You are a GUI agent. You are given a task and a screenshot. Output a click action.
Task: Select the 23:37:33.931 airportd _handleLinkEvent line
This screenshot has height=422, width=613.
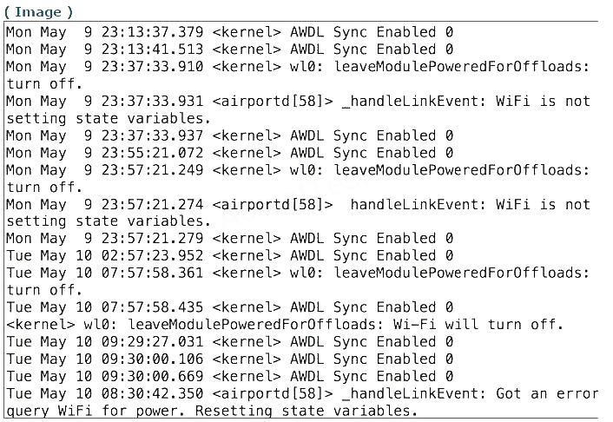[x=298, y=101]
